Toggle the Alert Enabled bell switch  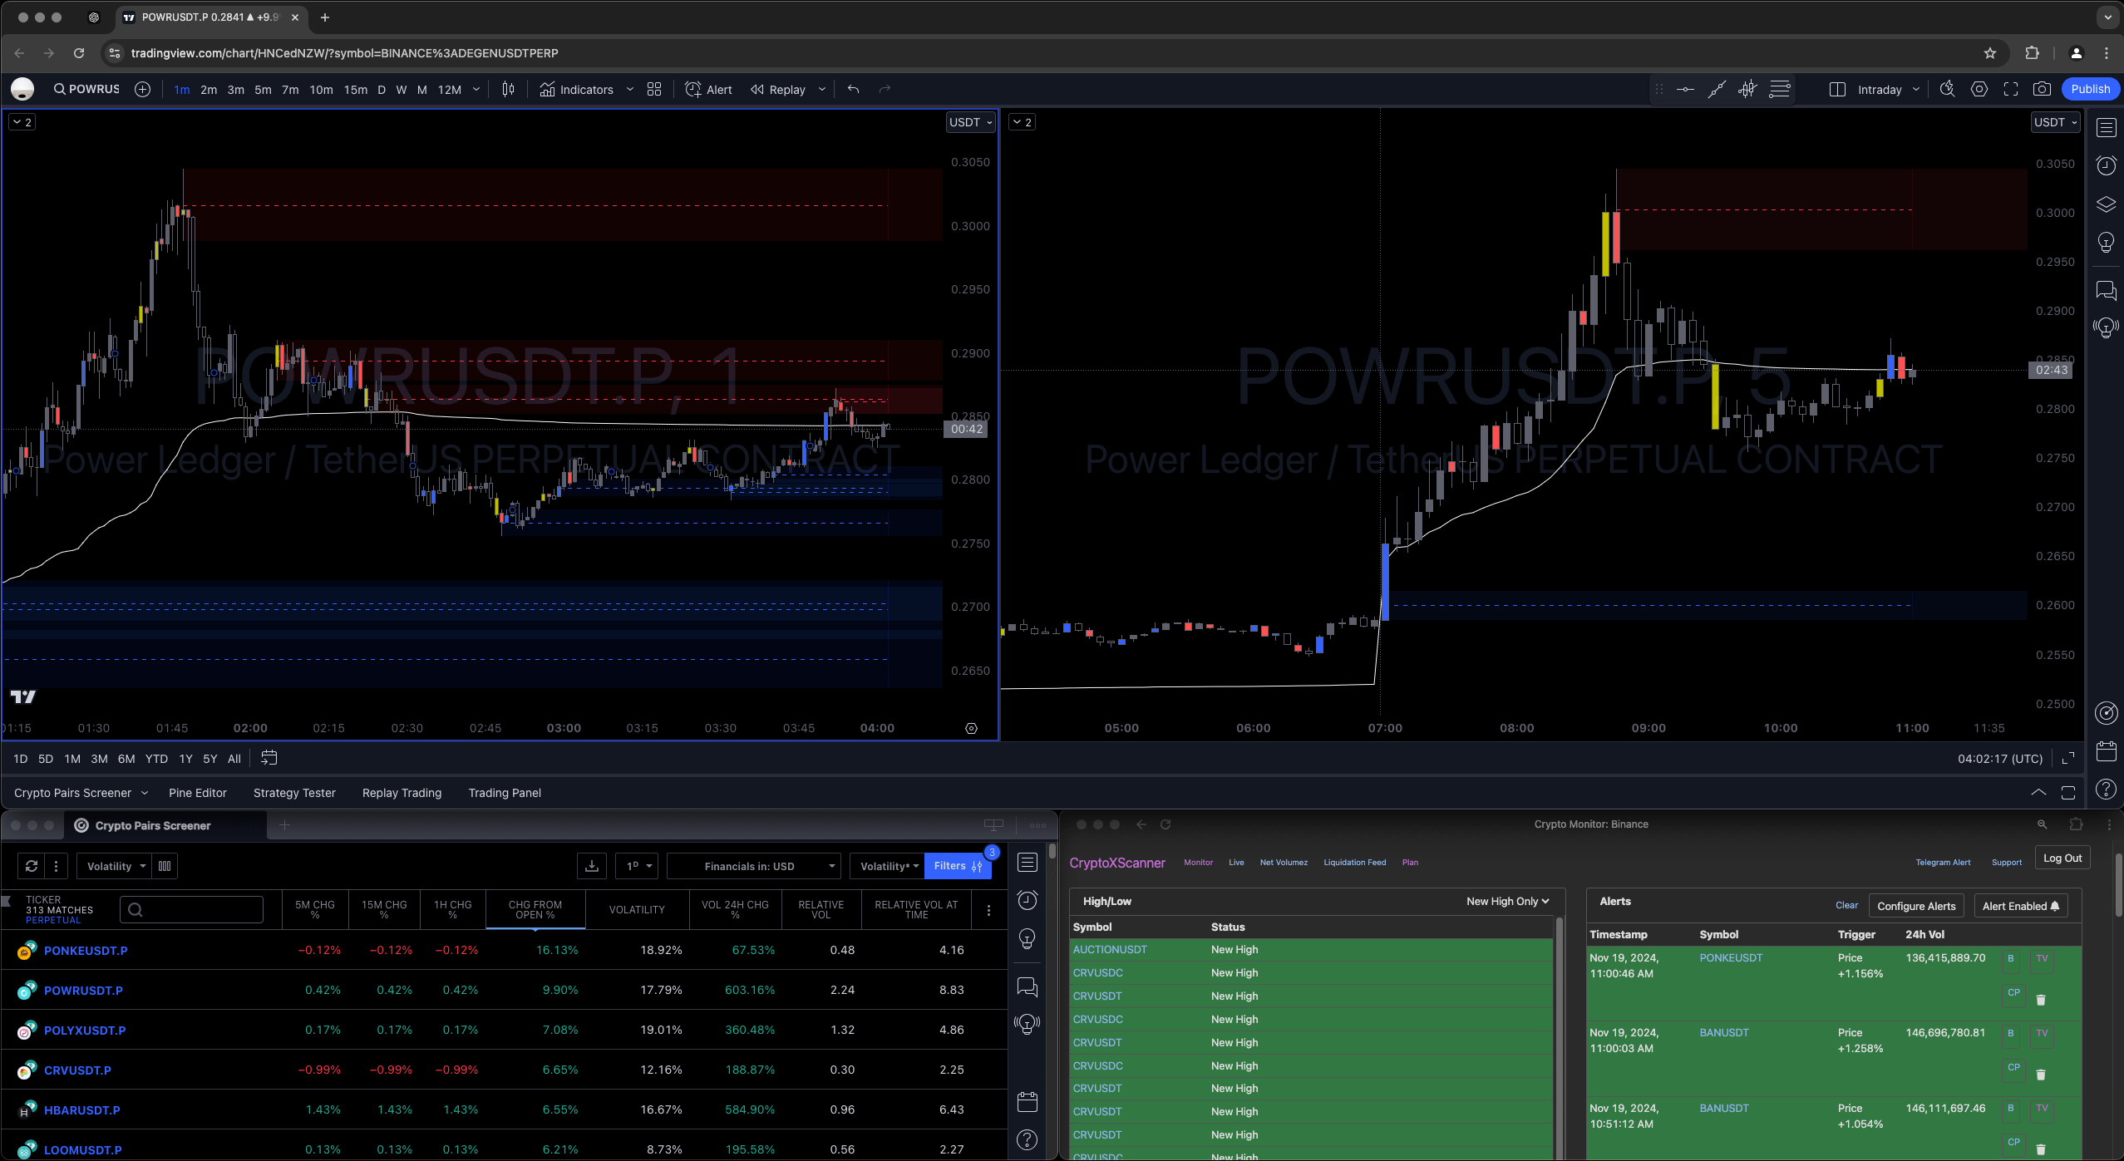2020,905
